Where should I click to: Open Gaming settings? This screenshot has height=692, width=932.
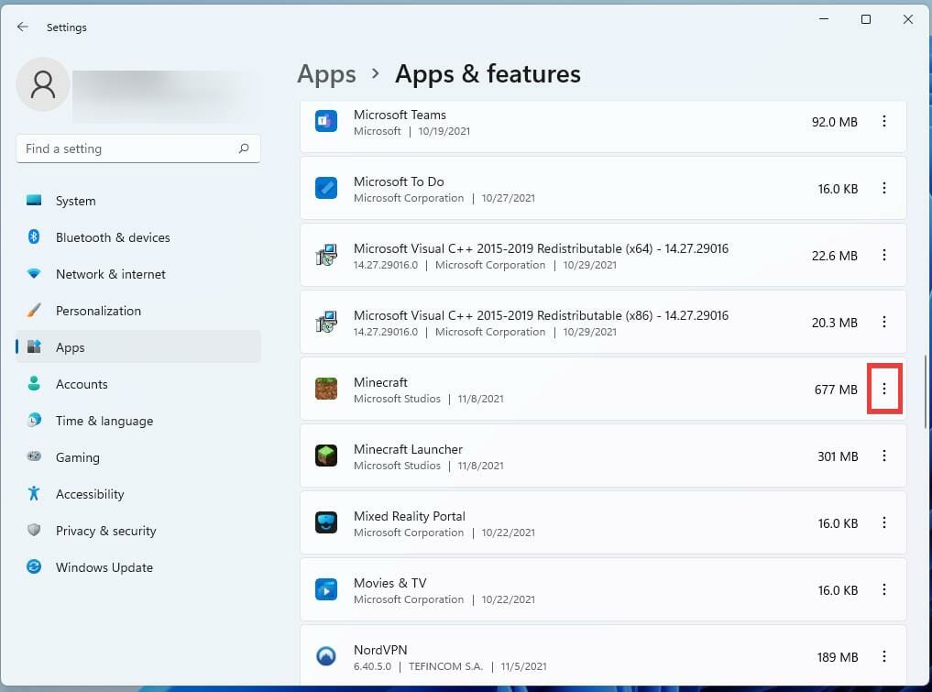point(137,457)
